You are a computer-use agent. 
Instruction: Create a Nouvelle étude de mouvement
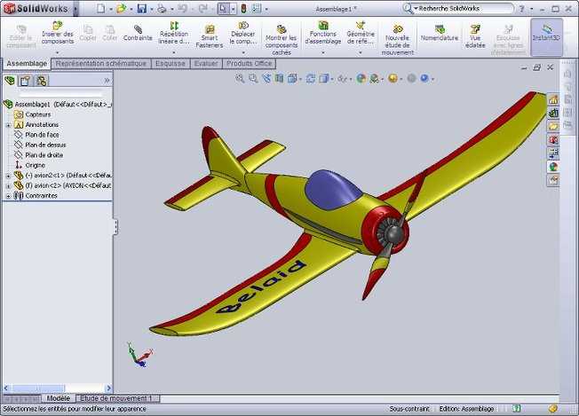click(x=397, y=40)
